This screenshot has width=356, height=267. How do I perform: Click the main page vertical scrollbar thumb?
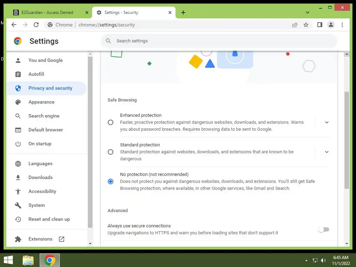[x=347, y=140]
